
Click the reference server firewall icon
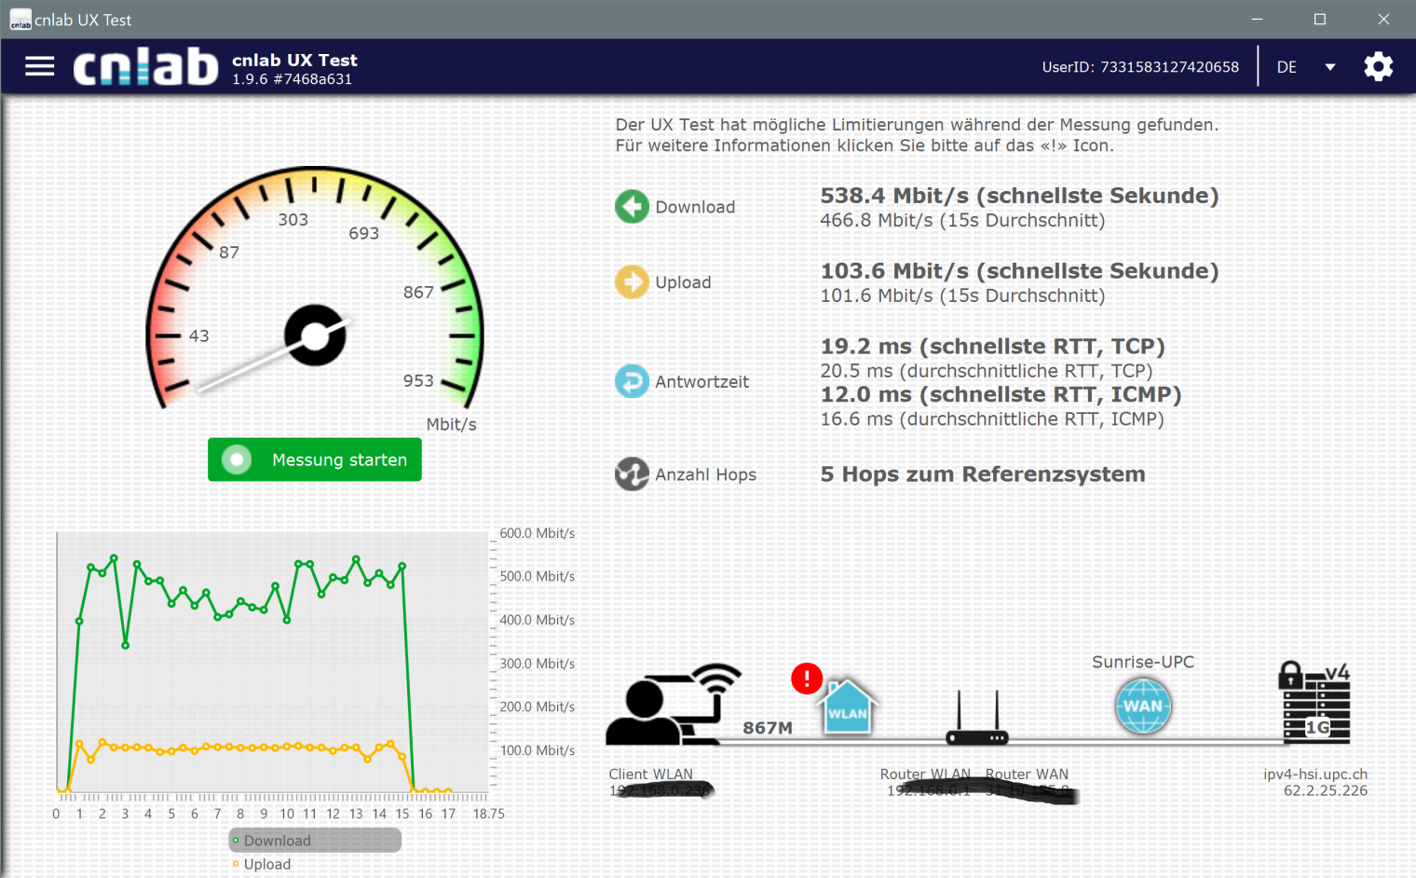(1315, 704)
